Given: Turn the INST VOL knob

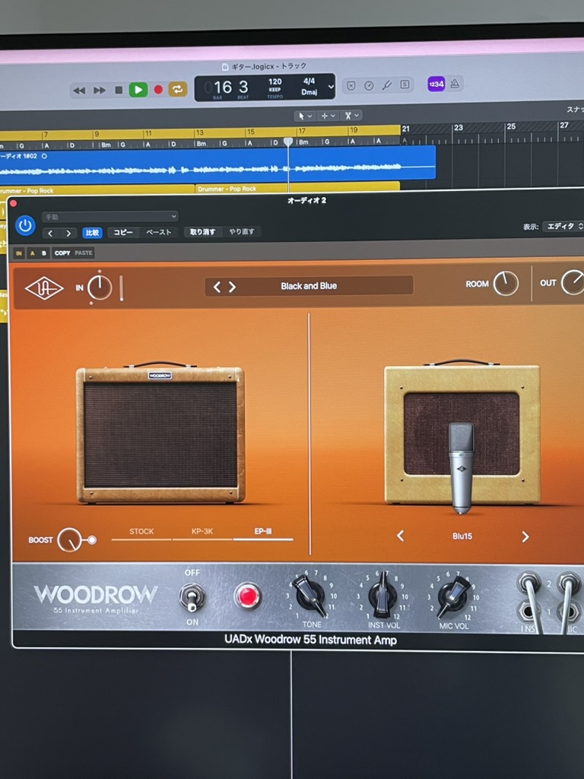Looking at the screenshot, I should (382, 596).
